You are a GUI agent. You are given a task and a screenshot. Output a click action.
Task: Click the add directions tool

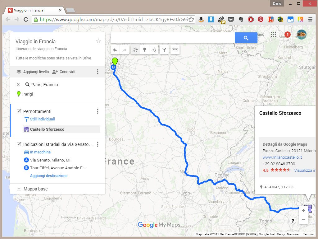165,50
